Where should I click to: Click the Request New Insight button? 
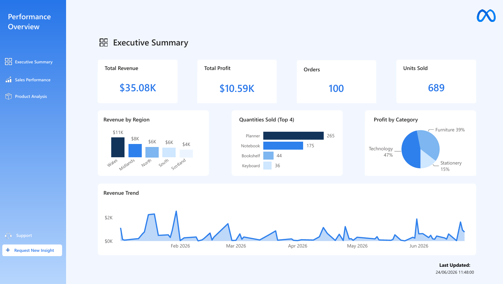coord(32,250)
